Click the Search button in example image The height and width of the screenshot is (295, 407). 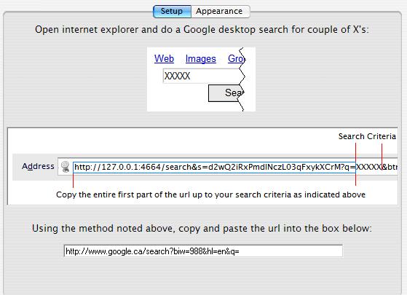click(226, 93)
